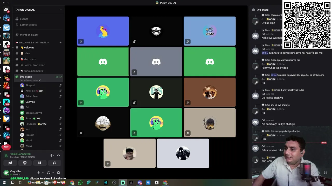Select pankajmaddy96 in participant list
Image resolution: width=332 pixels, height=186 pixels.
click(41, 113)
